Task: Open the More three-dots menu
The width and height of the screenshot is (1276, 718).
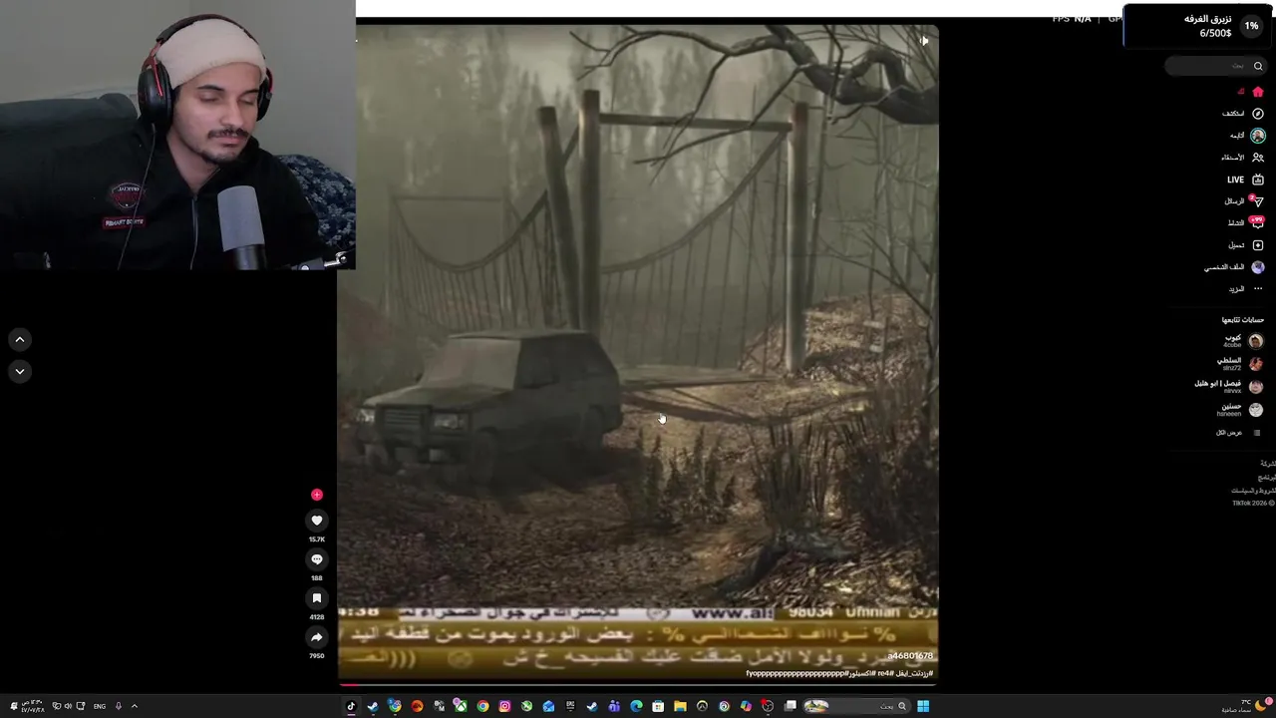Action: pos(1258,289)
